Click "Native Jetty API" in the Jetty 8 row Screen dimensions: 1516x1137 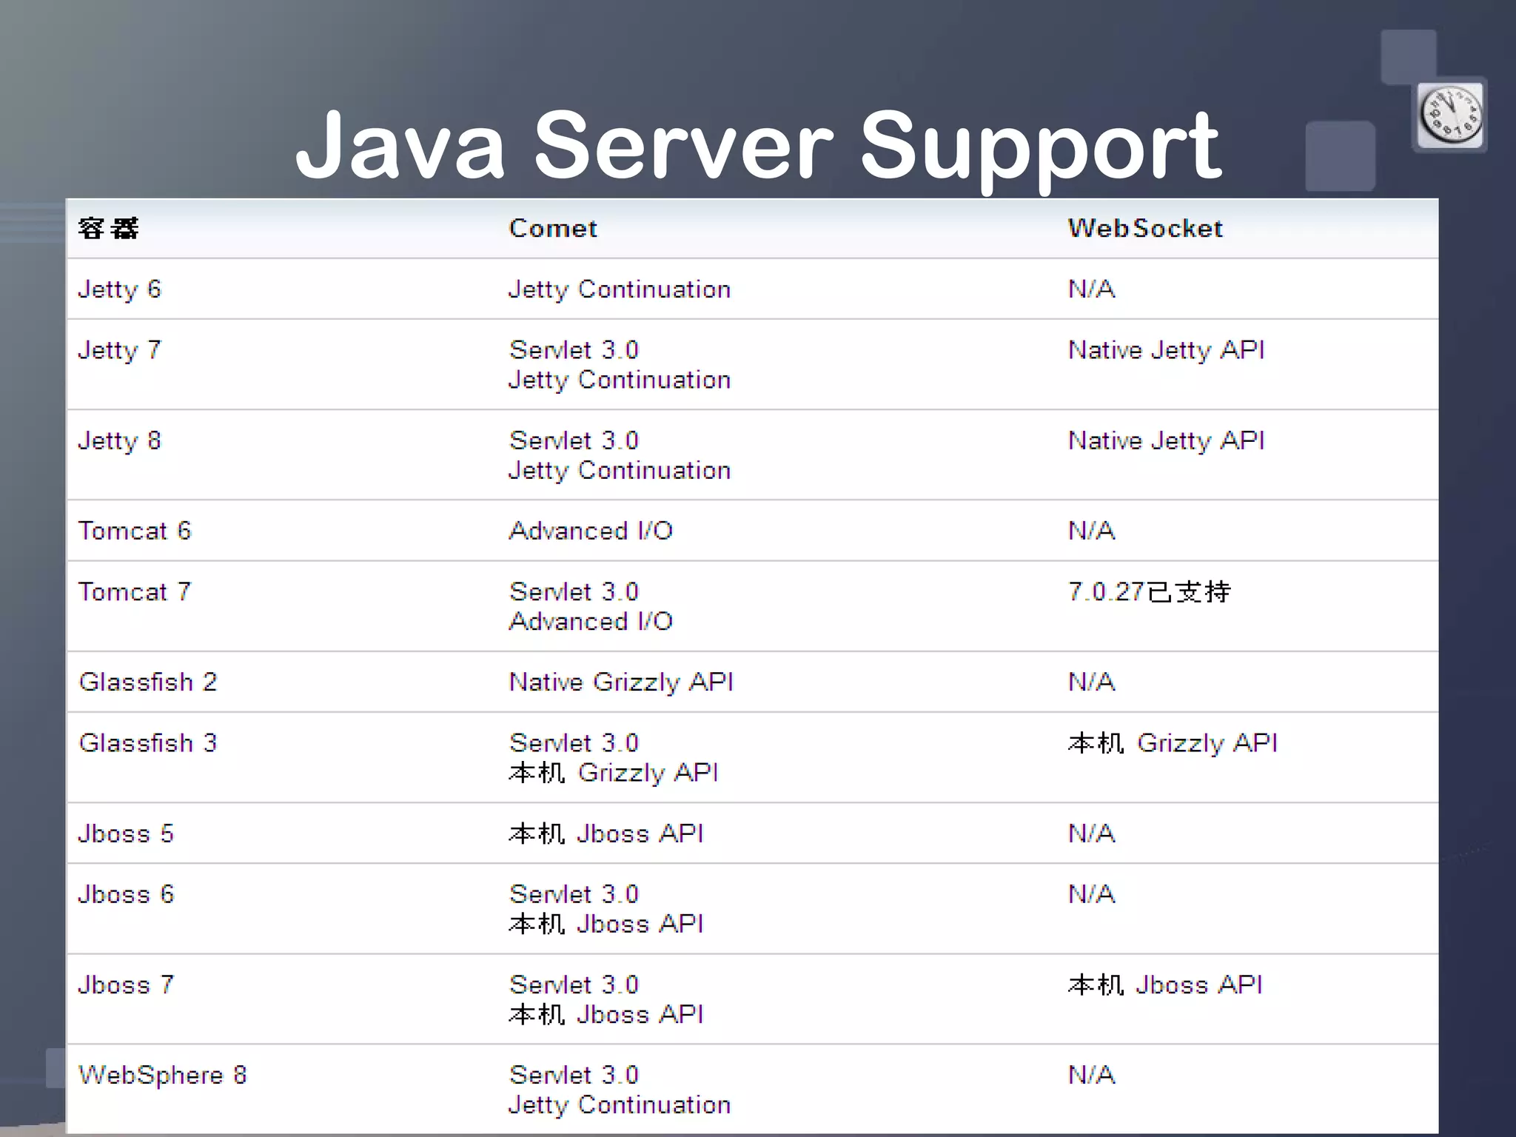pyautogui.click(x=1167, y=441)
